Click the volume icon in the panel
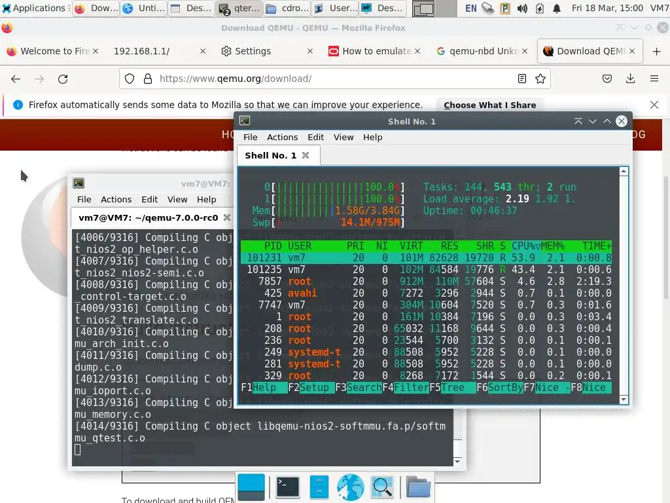Screen dimensions: 670x503 [522, 8]
